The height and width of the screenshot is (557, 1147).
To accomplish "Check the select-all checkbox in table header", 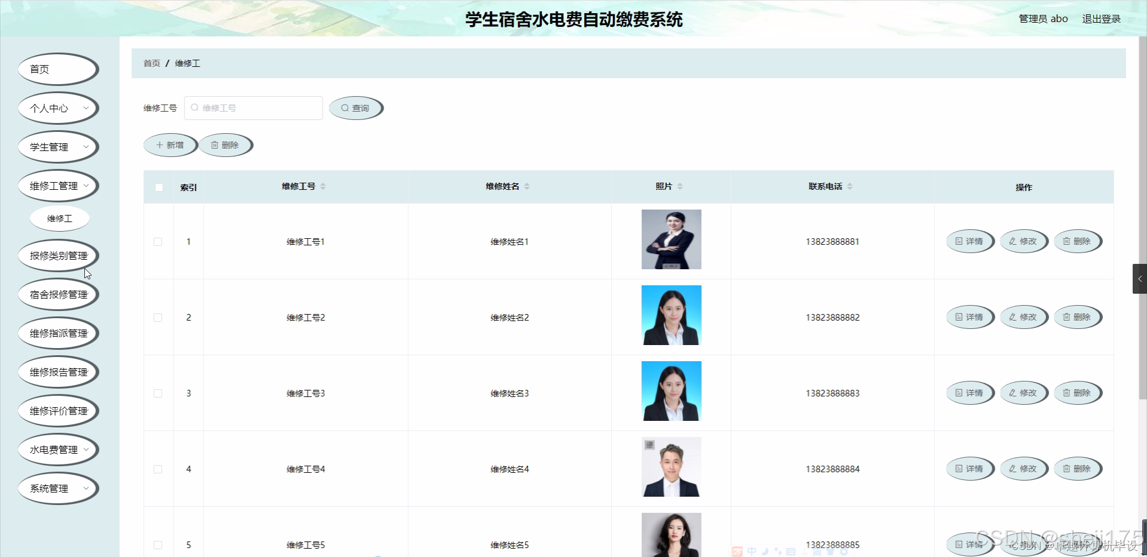I will pyautogui.click(x=158, y=187).
